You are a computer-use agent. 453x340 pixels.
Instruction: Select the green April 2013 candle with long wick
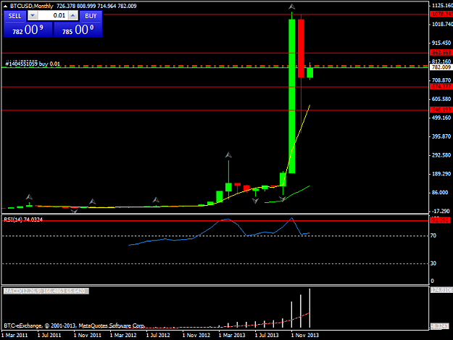(x=228, y=187)
